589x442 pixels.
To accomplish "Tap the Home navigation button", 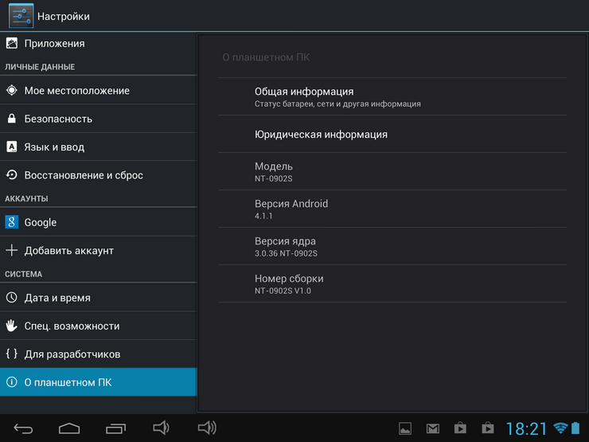I will (69, 428).
